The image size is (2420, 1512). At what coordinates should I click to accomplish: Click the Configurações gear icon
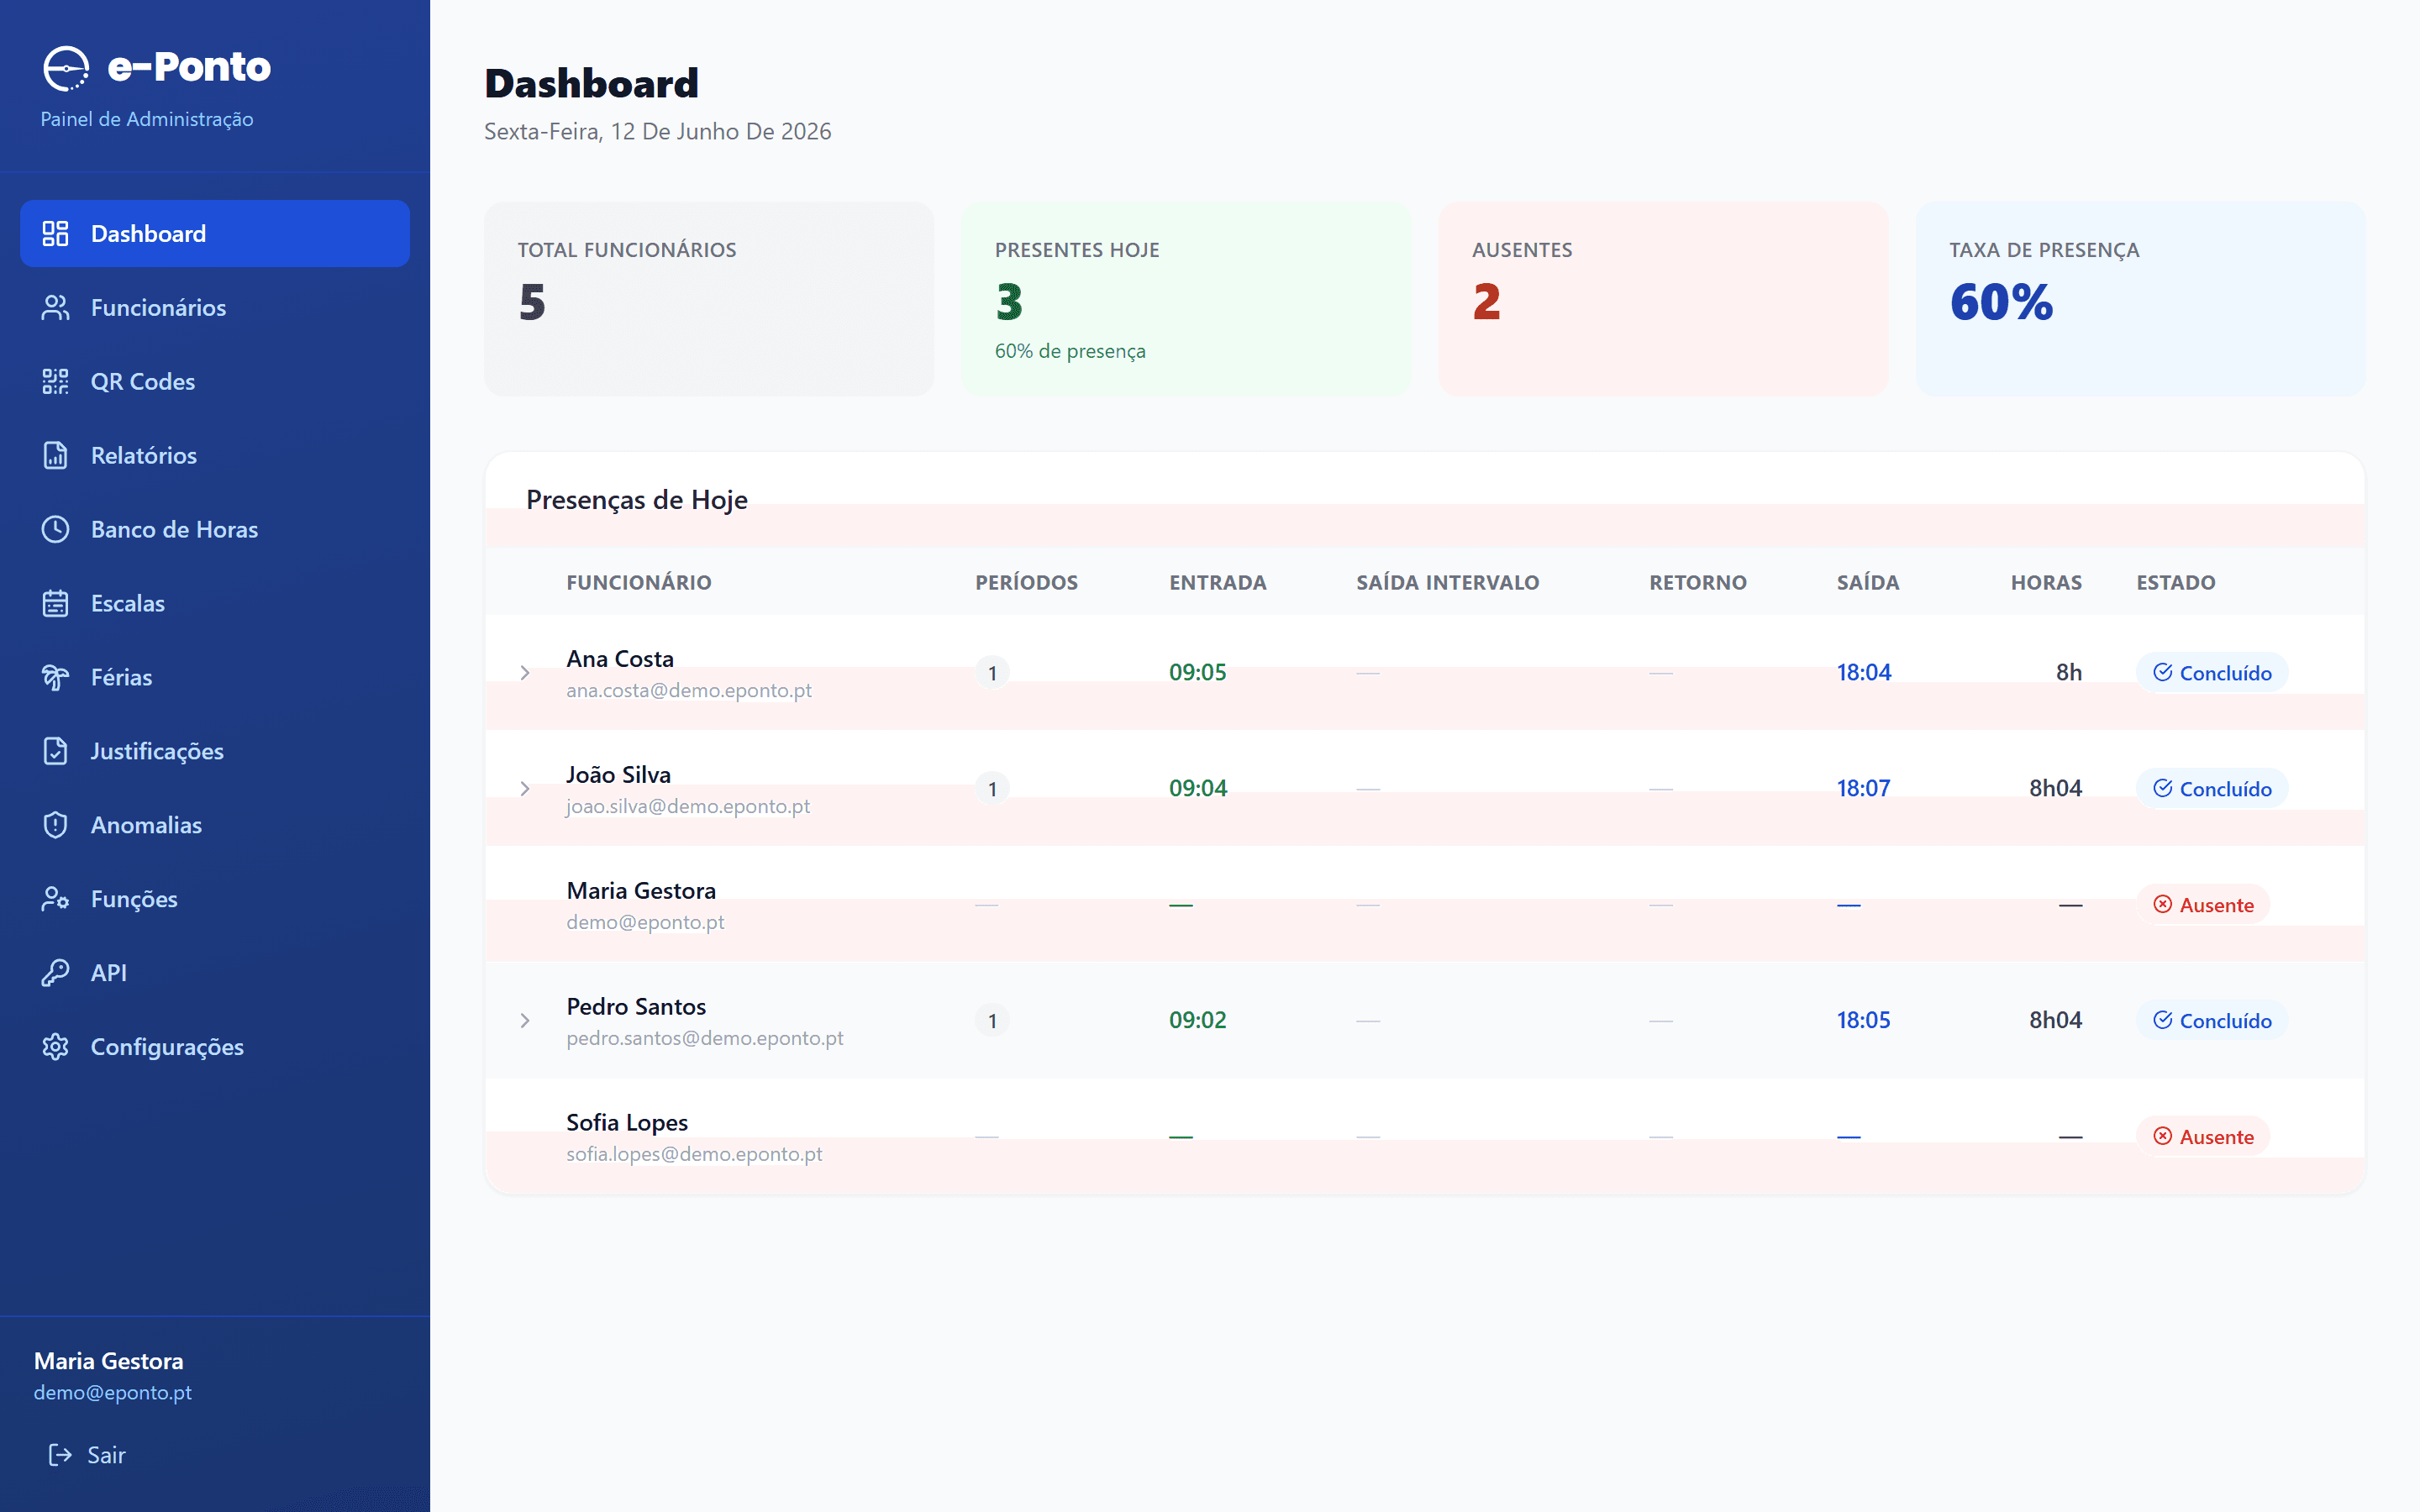[x=55, y=1047]
